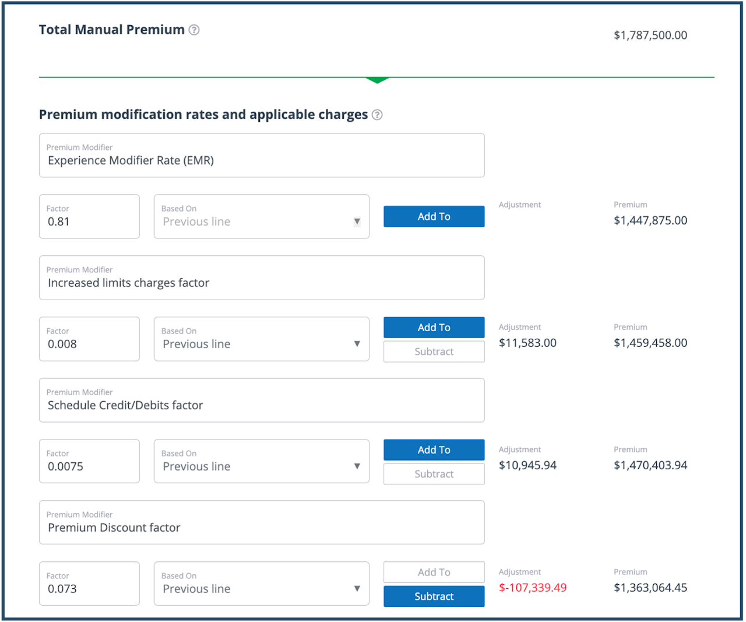Switch Premium Discount factor to Add To
Viewport: 746px width, 622px height.
pyautogui.click(x=434, y=572)
